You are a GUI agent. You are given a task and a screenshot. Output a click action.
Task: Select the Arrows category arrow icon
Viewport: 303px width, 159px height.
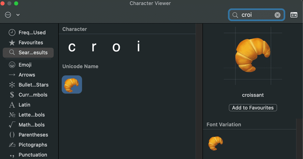(x=12, y=75)
